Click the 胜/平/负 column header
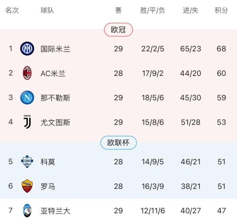 153,10
